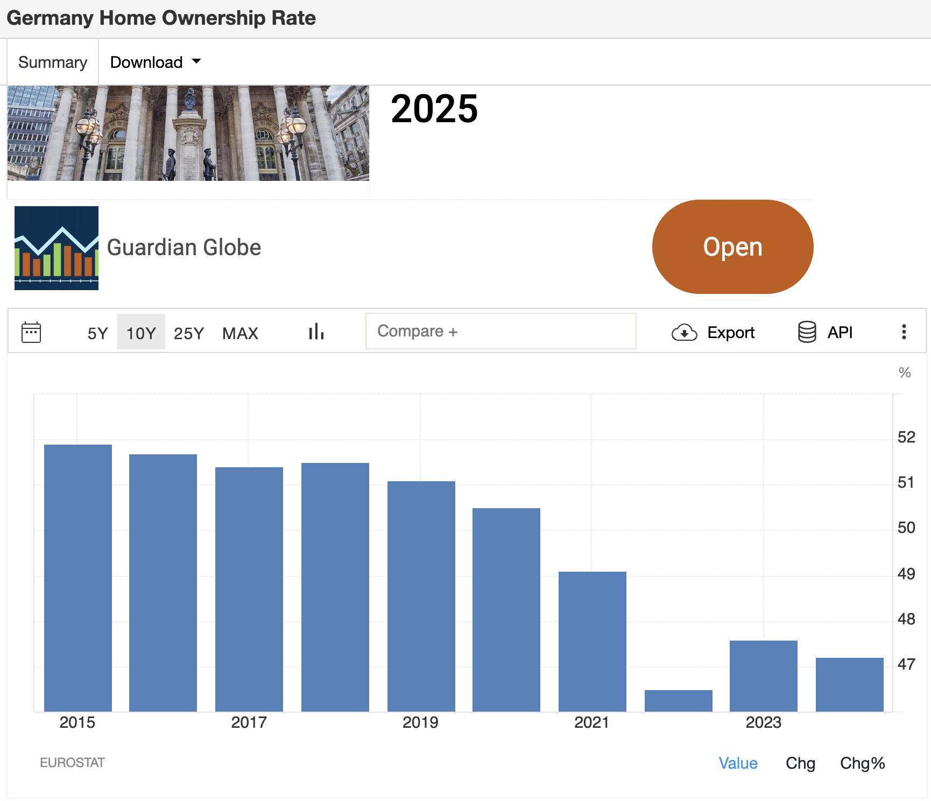Viewport: 931px width, 801px height.
Task: Click the bar chart type icon
Action: pos(316,332)
